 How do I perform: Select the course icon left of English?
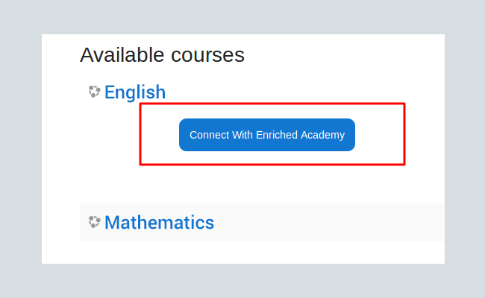click(94, 92)
